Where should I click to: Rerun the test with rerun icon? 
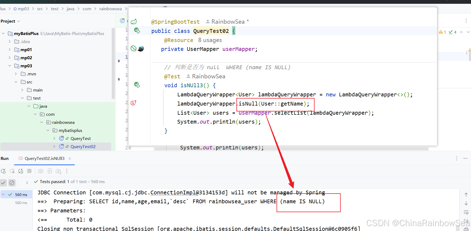(x=4, y=171)
